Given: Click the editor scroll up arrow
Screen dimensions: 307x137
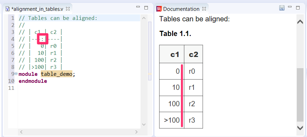Looking at the screenshot, I should 144,18.
